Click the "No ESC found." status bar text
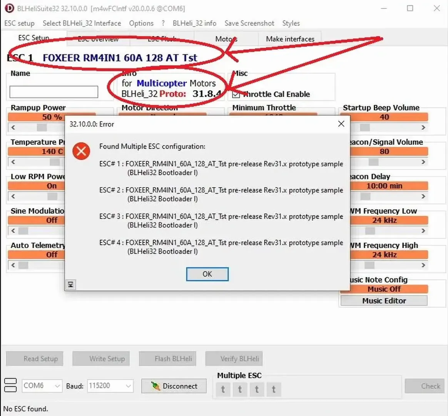Viewport: 448px width, 416px height. pyautogui.click(x=26, y=409)
